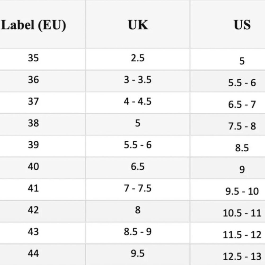The height and width of the screenshot is (265, 265).
Task: Select the UK 2.5 cell
Action: tap(138, 59)
